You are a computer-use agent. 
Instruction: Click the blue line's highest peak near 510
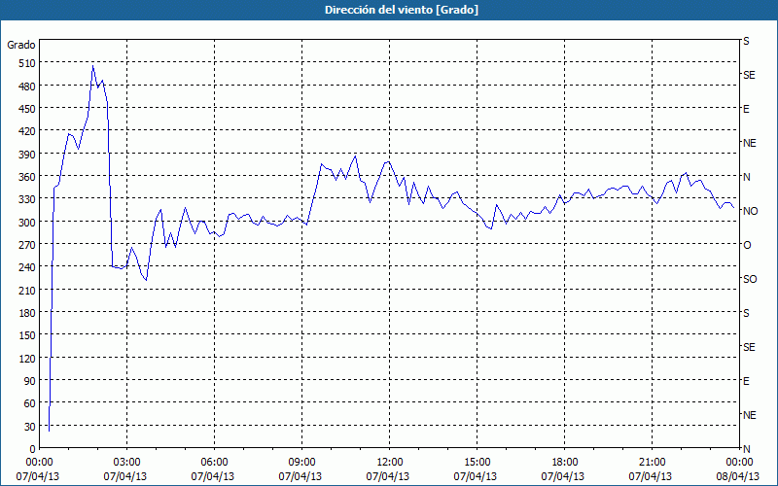point(92,65)
